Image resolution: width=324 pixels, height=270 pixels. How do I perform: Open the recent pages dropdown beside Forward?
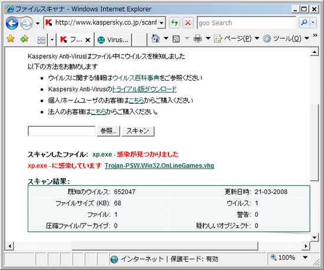coord(38,23)
